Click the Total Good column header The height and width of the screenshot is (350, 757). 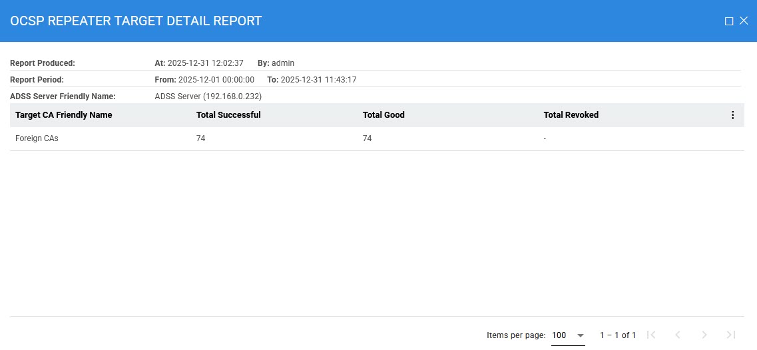[383, 115]
